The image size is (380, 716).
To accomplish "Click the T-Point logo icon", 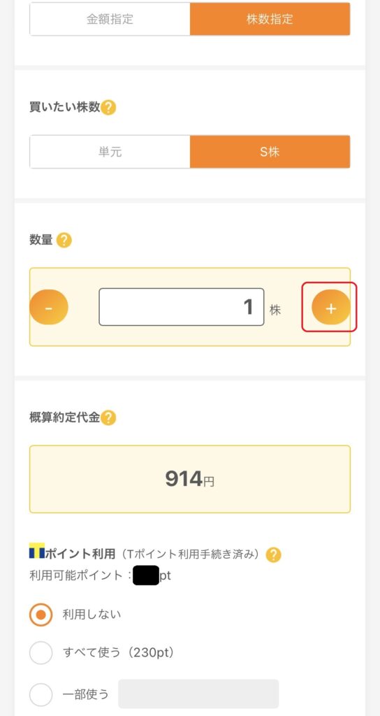I will coord(37,551).
